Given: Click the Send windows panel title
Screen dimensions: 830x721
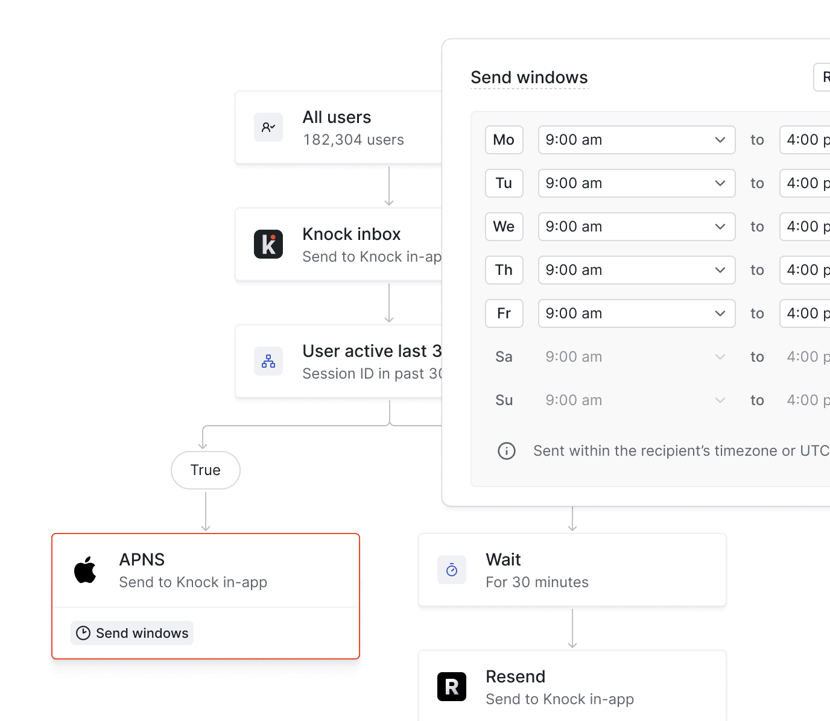Looking at the screenshot, I should pyautogui.click(x=529, y=77).
